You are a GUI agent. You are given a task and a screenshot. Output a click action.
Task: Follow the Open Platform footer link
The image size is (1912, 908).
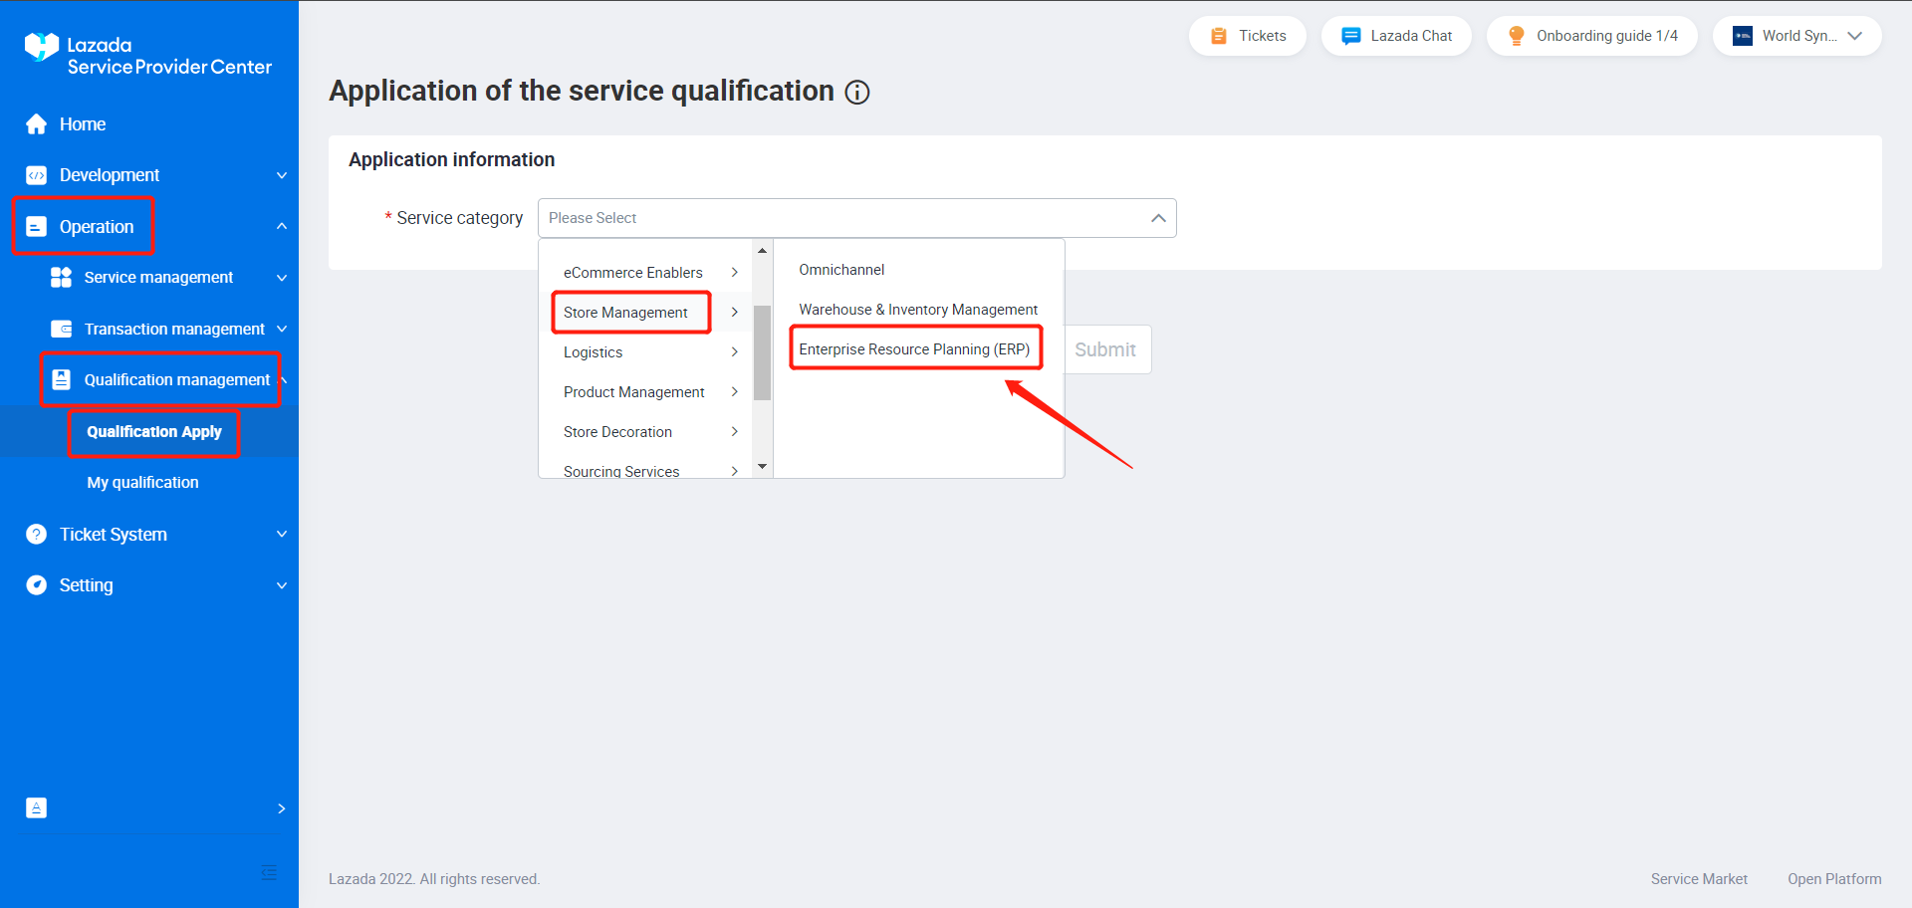(x=1834, y=879)
